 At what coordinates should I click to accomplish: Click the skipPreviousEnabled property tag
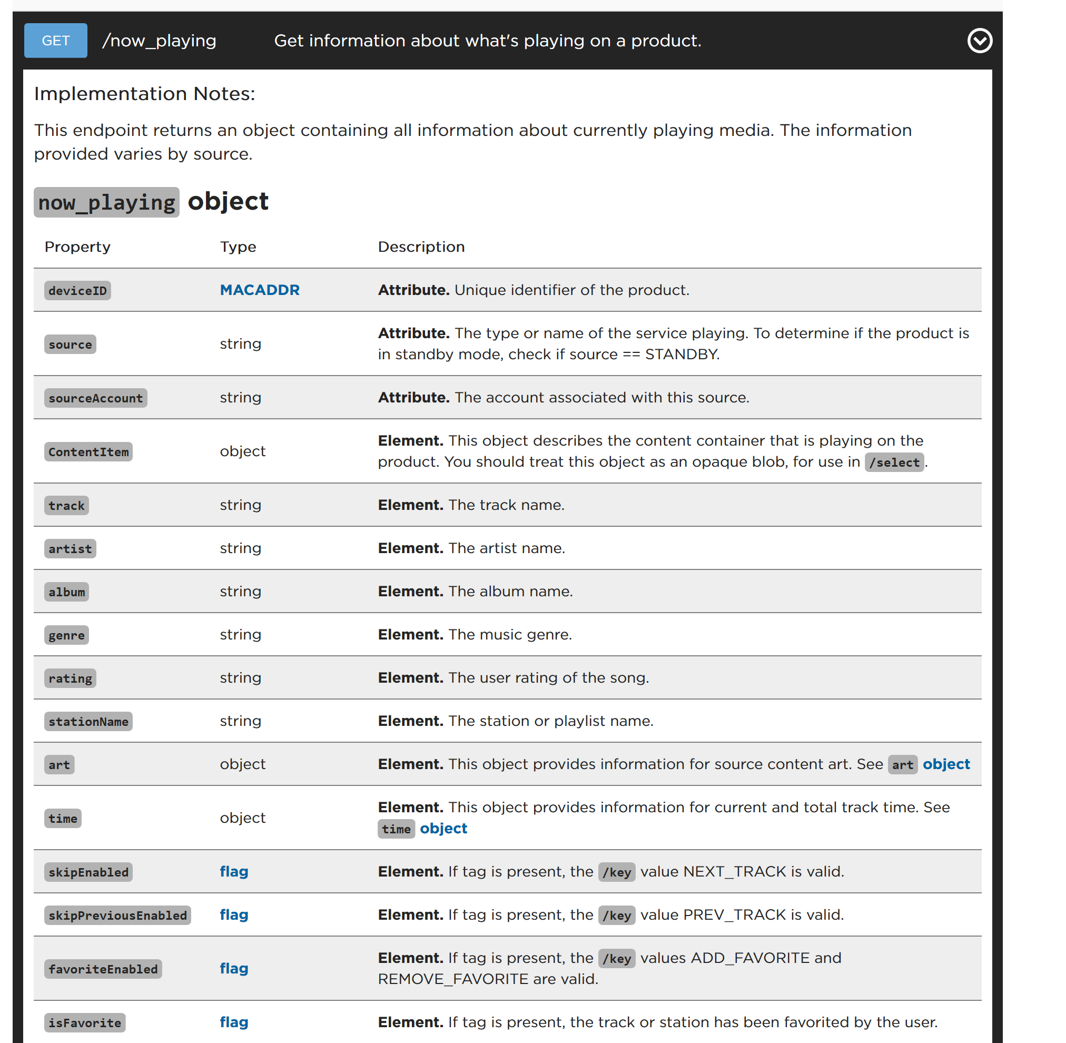[x=117, y=916]
